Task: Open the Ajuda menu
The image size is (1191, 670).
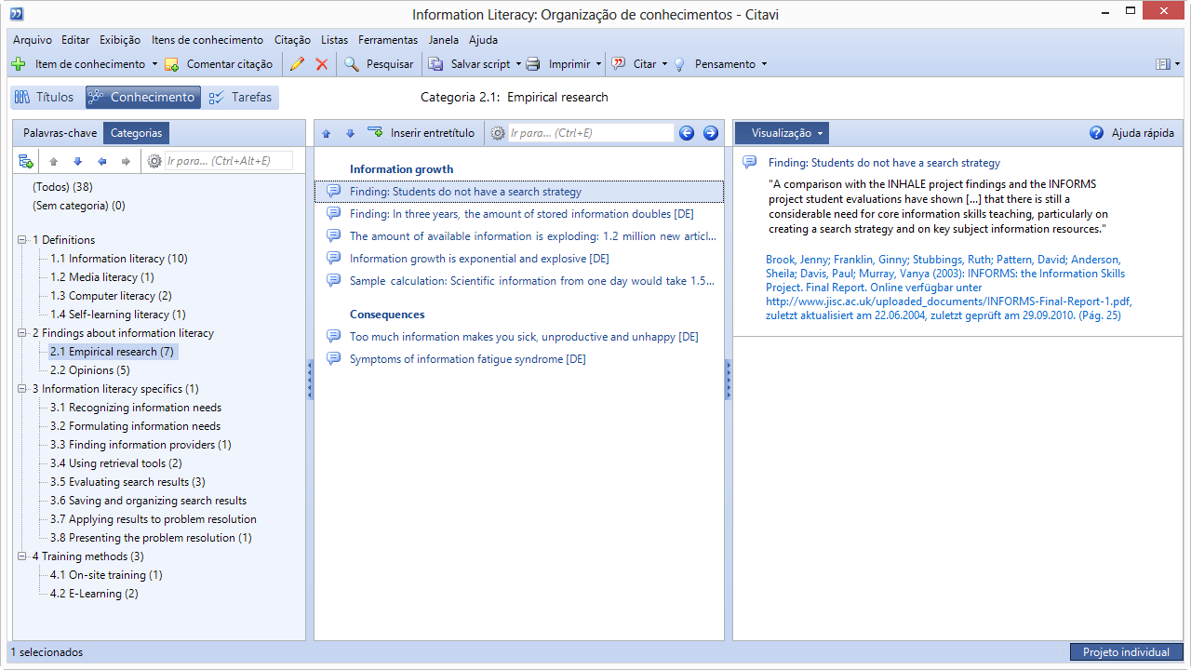Action: [x=484, y=40]
